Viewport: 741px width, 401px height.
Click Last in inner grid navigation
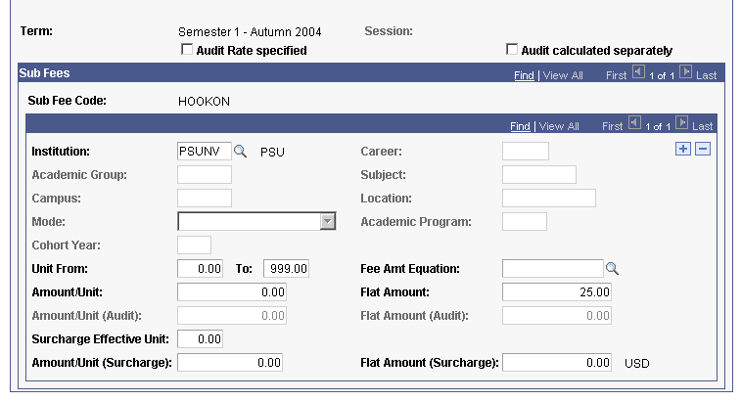pyautogui.click(x=702, y=126)
